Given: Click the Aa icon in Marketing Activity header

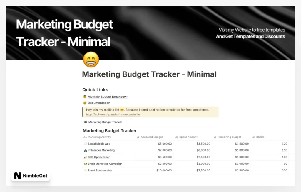Looking at the screenshot, I should point(85,137).
